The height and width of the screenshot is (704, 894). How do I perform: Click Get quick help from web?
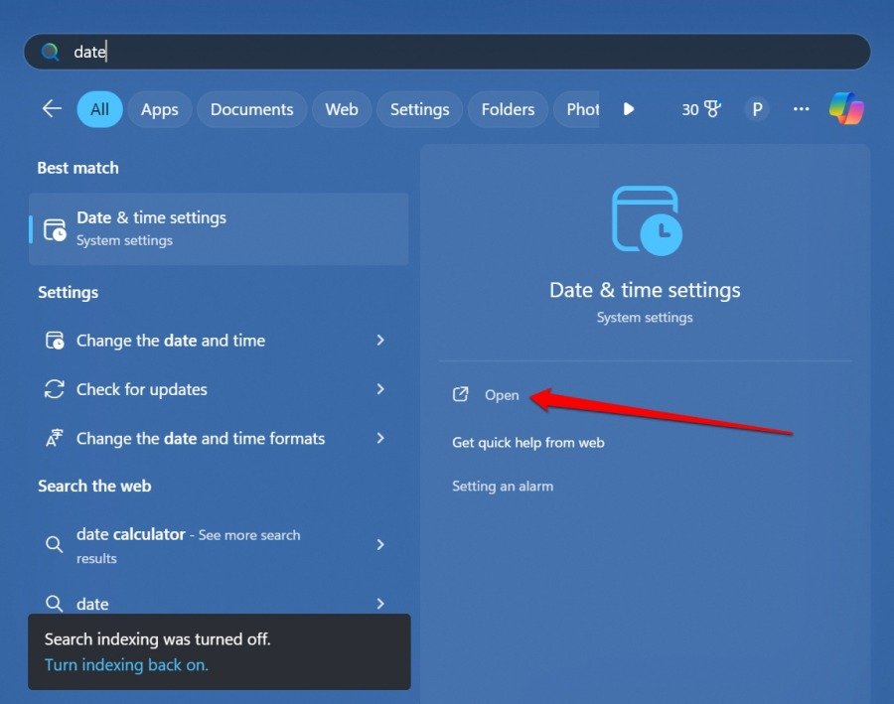pos(527,443)
